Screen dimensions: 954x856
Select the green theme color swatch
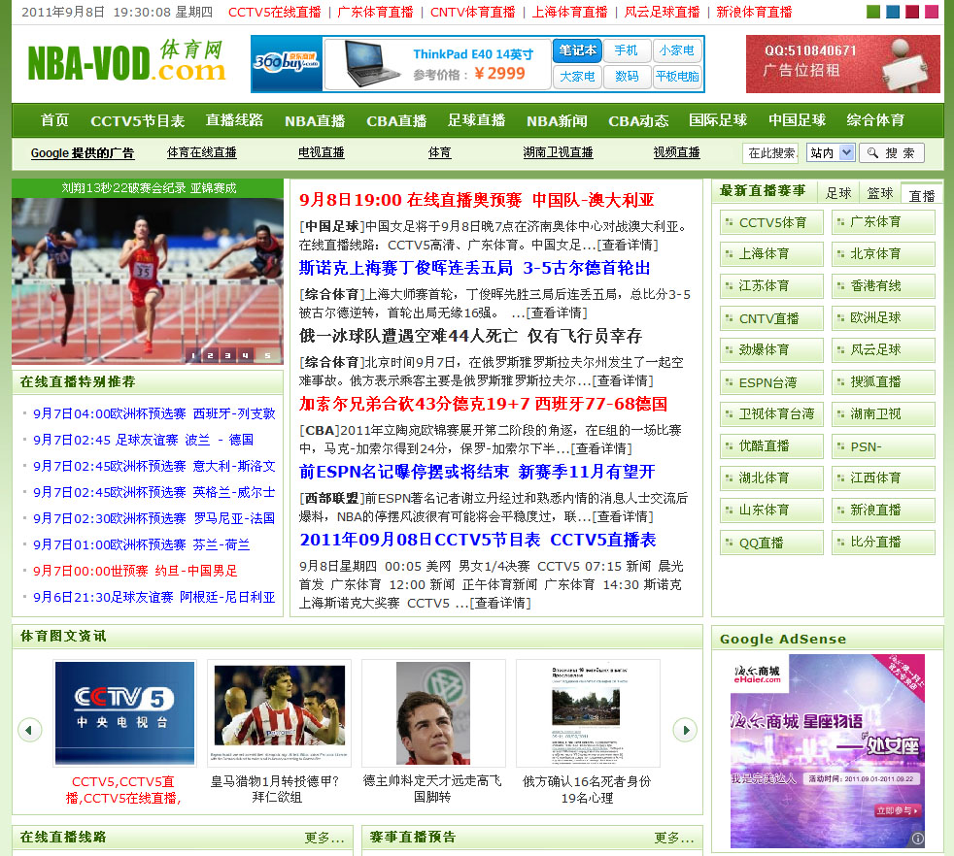[873, 12]
